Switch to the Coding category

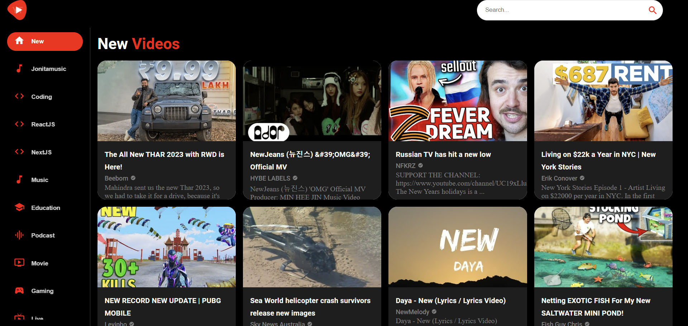coord(45,97)
